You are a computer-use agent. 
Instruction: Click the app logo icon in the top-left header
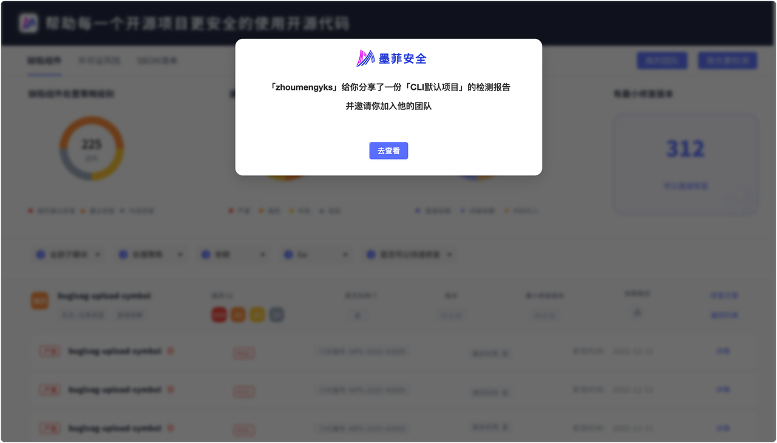pyautogui.click(x=28, y=24)
